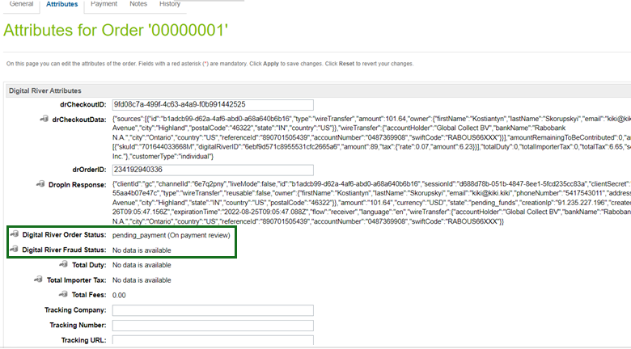Switch to the General tab
This screenshot has height=349, width=631.
click(x=21, y=4)
